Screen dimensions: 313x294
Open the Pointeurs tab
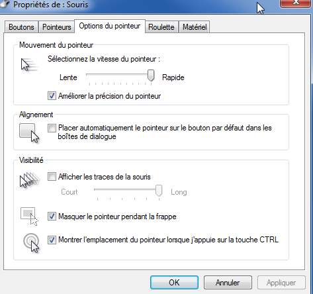57,27
